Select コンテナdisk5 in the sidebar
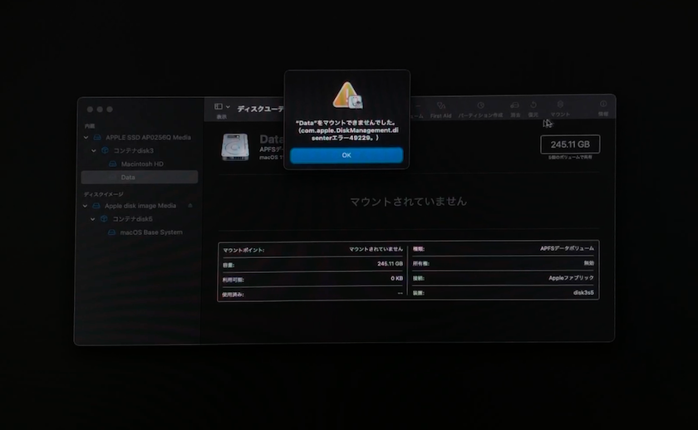The image size is (698, 430). pyautogui.click(x=132, y=219)
